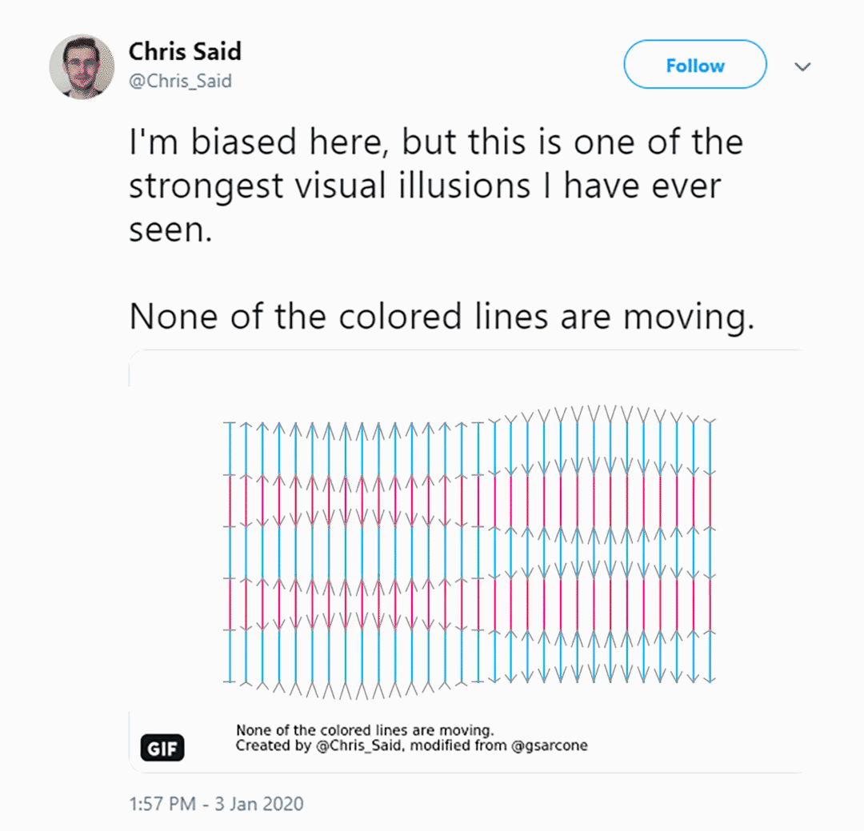Click the black GIF badge

[x=162, y=748]
